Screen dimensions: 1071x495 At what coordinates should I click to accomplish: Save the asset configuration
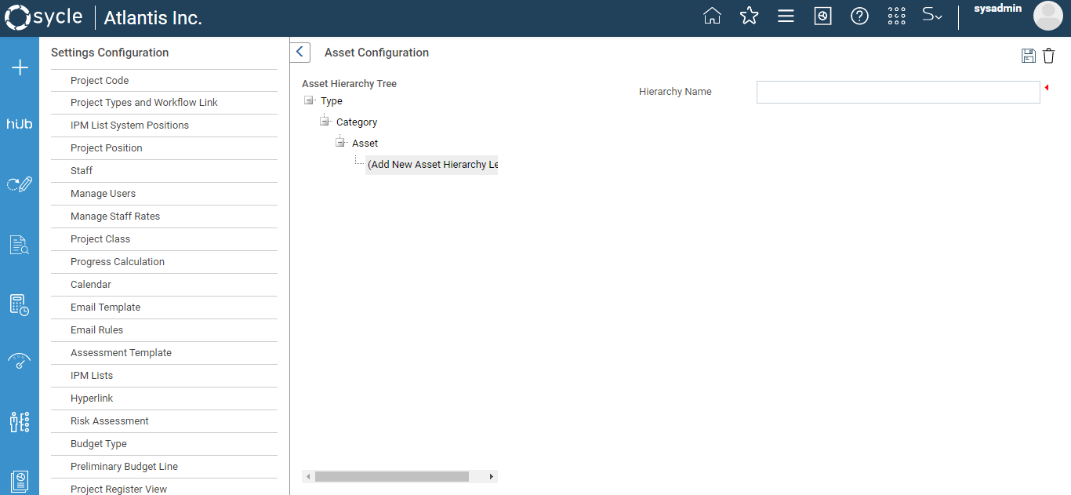click(x=1029, y=55)
